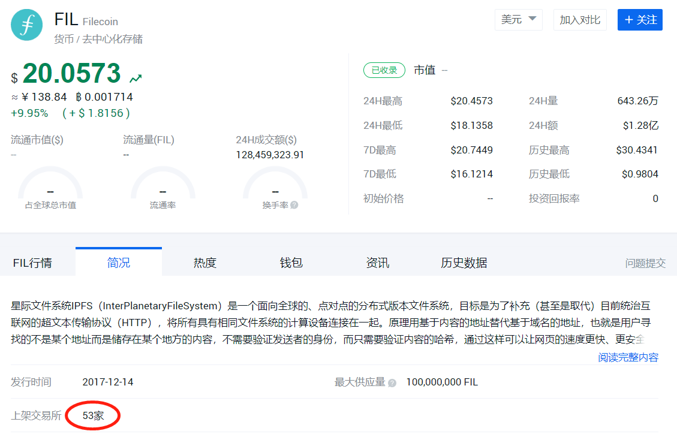The height and width of the screenshot is (434, 677).
Task: Click the 上架交易所 label
Action: tap(36, 416)
